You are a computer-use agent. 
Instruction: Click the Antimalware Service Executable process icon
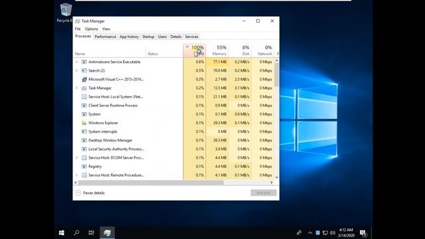84,62
